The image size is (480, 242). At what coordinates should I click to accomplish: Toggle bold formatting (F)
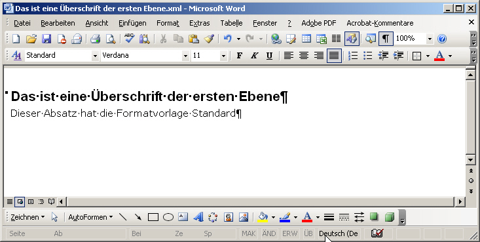coord(240,56)
